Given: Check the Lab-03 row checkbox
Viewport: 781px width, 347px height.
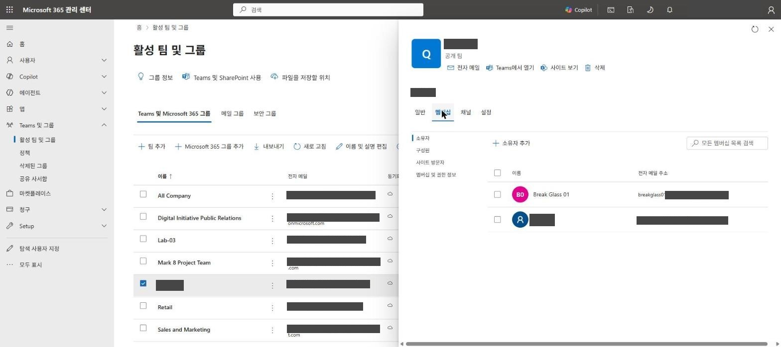Looking at the screenshot, I should click(x=143, y=239).
